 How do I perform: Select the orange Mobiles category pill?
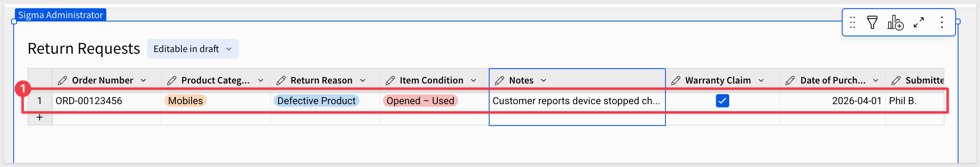click(185, 101)
